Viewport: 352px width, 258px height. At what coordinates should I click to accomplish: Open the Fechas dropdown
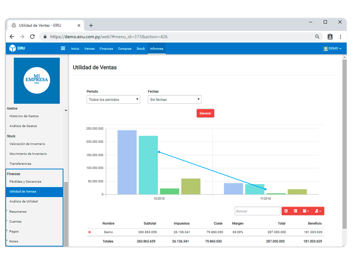pyautogui.click(x=175, y=99)
